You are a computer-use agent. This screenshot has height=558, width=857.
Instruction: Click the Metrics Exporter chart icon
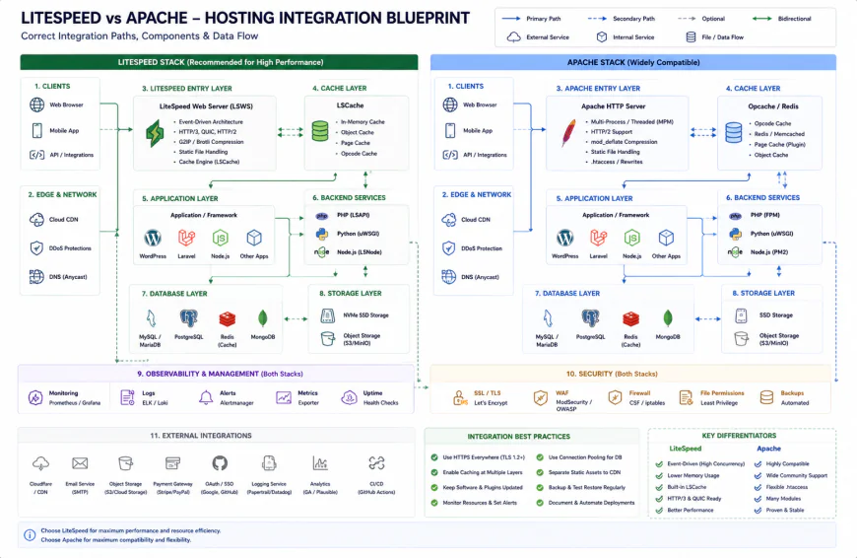(x=284, y=397)
